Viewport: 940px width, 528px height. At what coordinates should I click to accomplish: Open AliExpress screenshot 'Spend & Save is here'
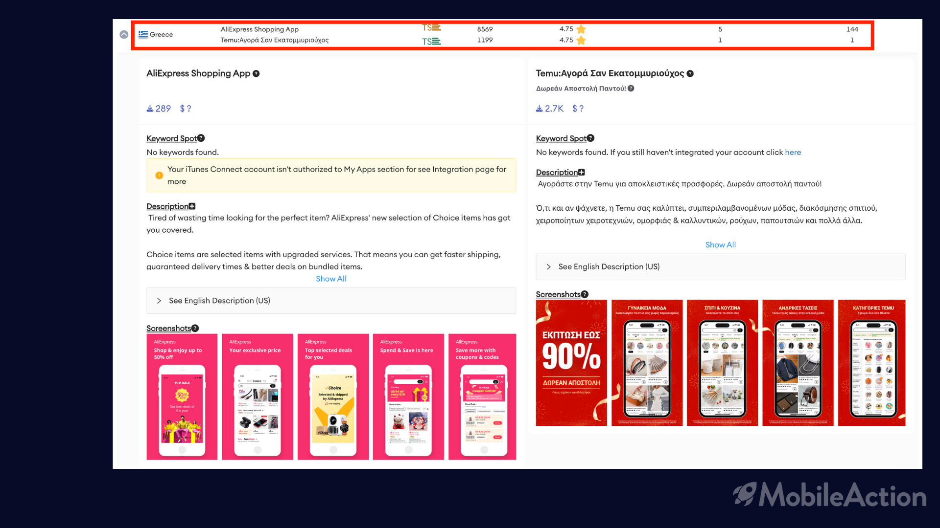408,397
